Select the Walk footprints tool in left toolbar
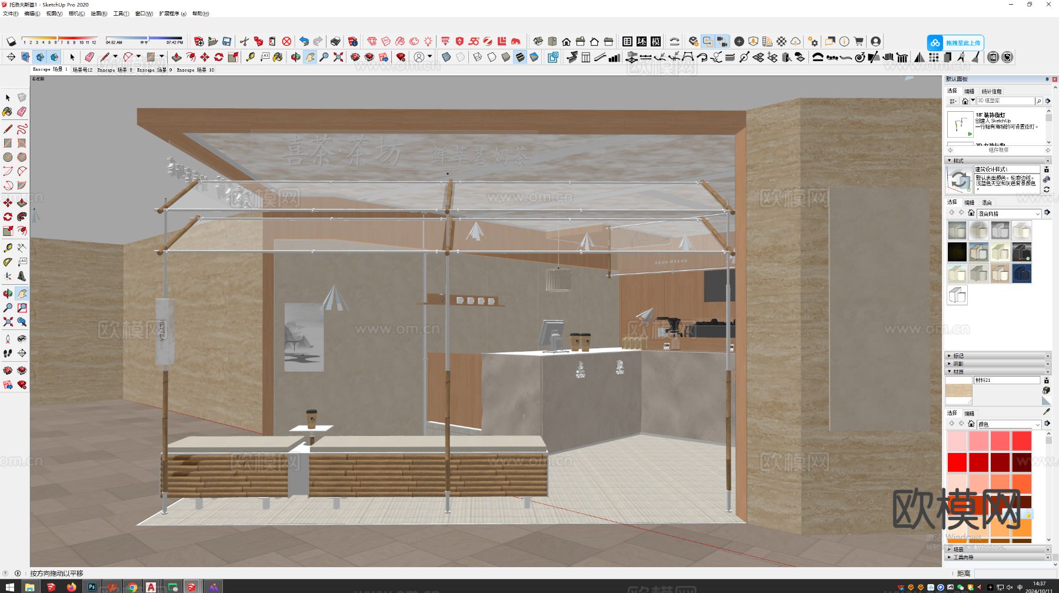This screenshot has height=593, width=1059. click(x=8, y=353)
